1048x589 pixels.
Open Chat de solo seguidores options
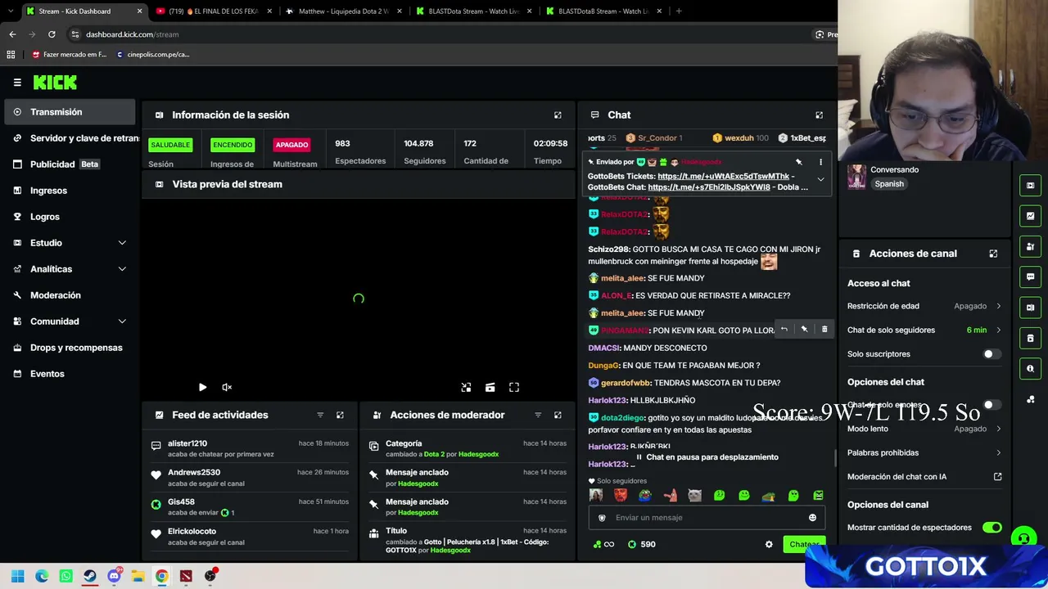(924, 330)
